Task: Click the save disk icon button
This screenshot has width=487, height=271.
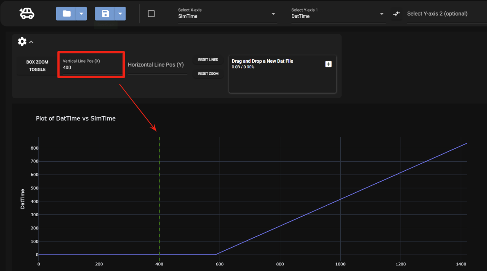Action: click(105, 14)
